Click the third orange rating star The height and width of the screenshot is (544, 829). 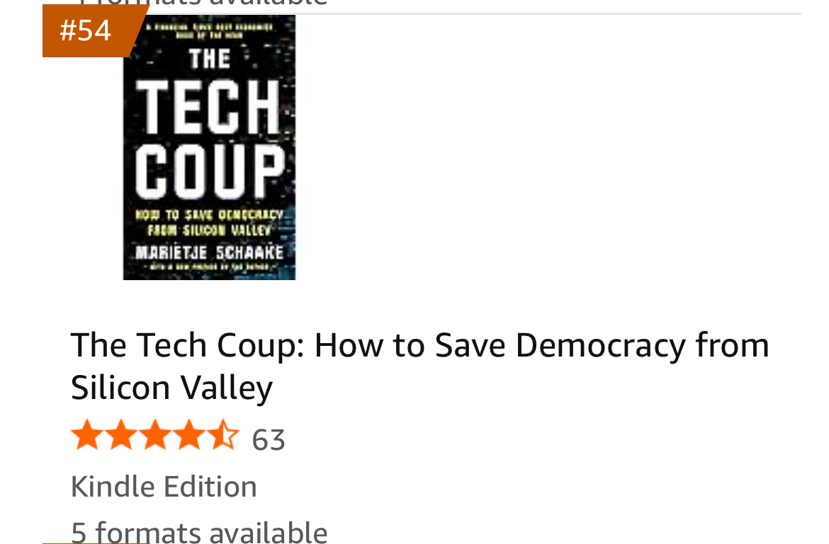coord(155,435)
